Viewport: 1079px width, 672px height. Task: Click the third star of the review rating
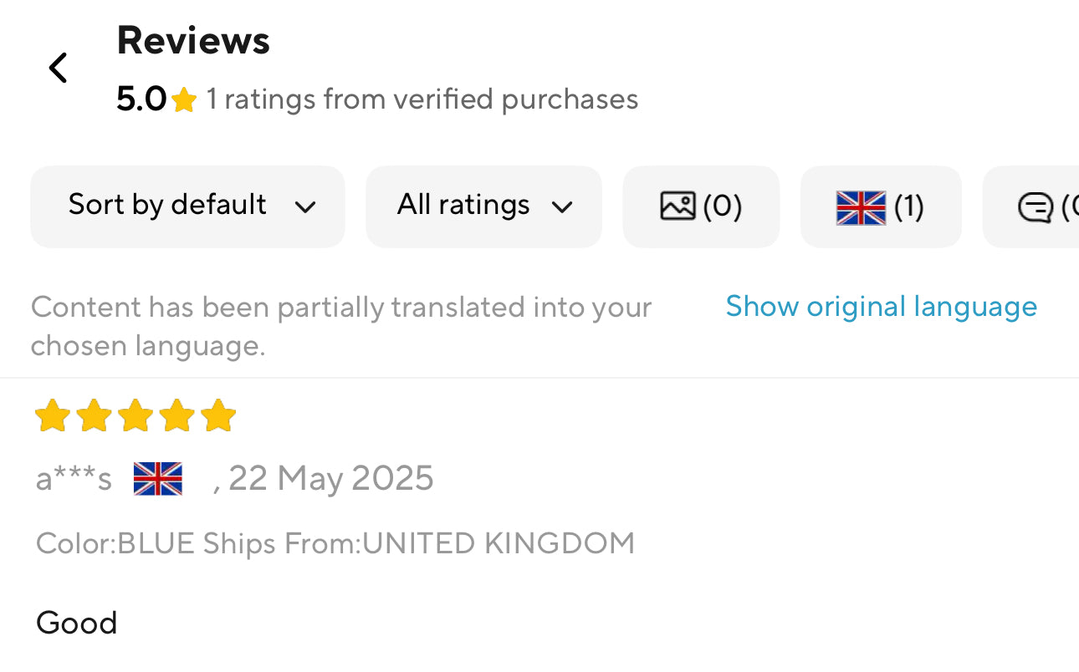136,415
